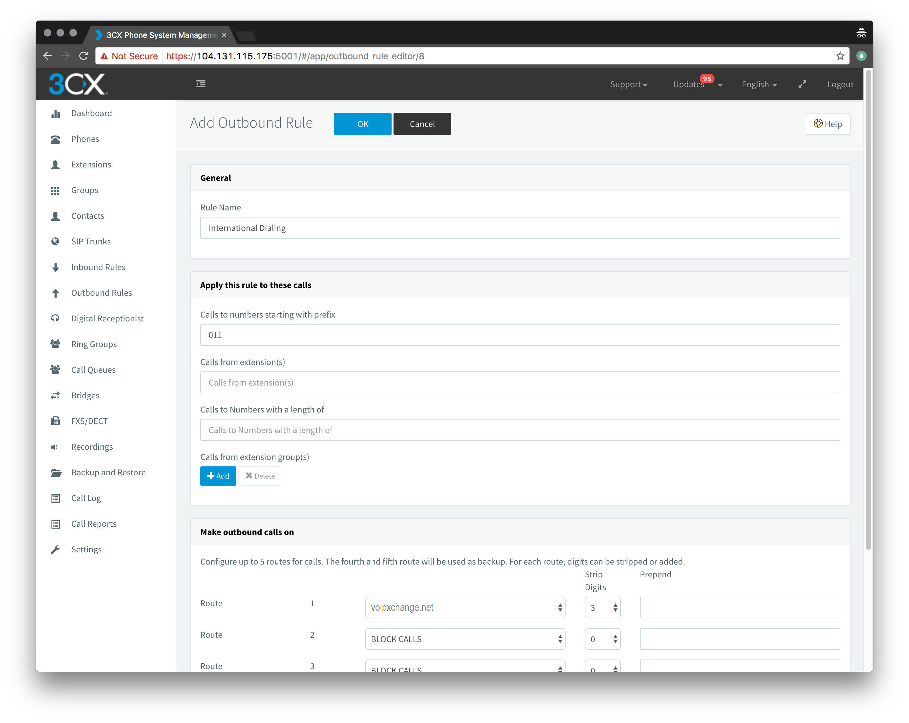Screen dimensions: 909x723
Task: Click the Cancel button
Action: pyautogui.click(x=422, y=124)
